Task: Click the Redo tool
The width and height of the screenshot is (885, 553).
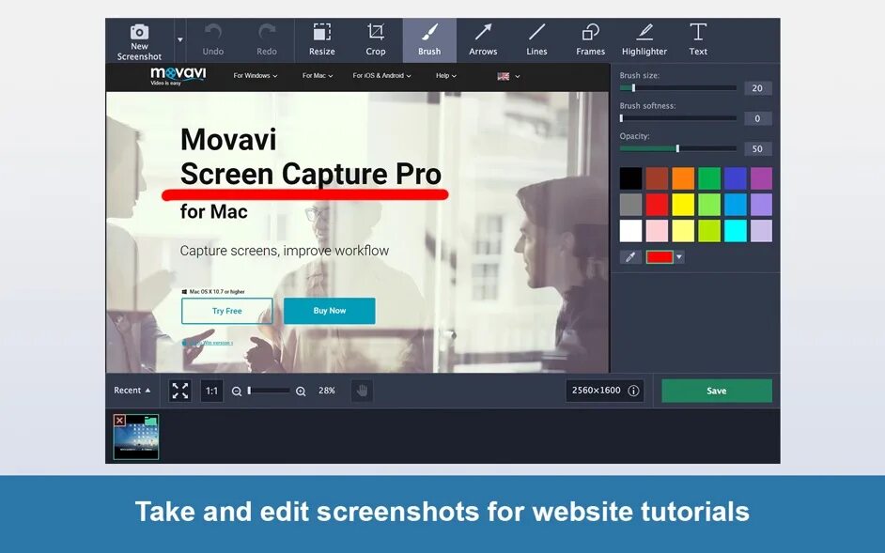Action: click(x=267, y=40)
